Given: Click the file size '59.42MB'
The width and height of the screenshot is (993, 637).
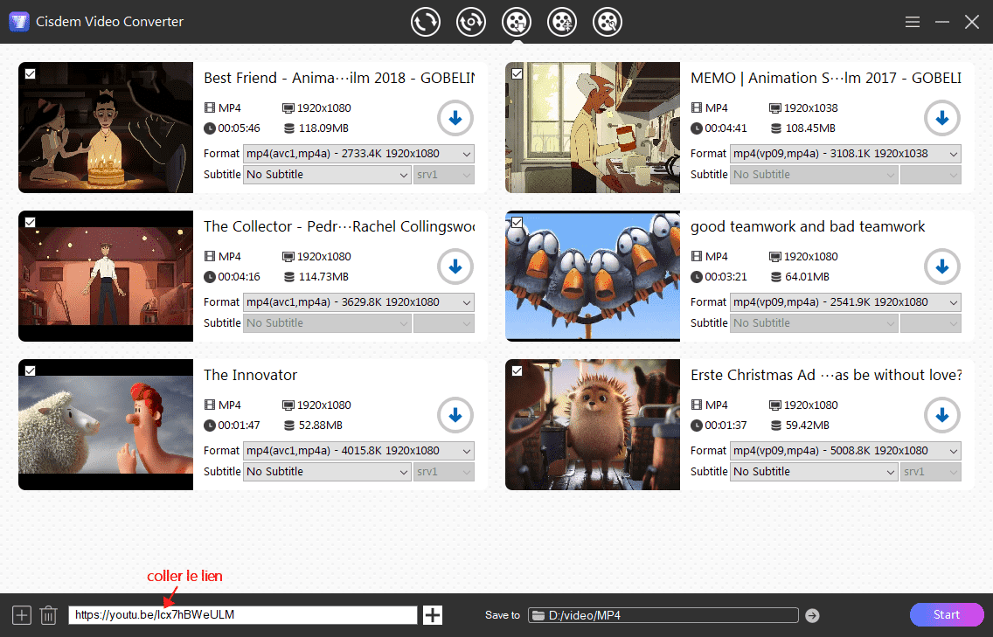Looking at the screenshot, I should click(x=808, y=426).
